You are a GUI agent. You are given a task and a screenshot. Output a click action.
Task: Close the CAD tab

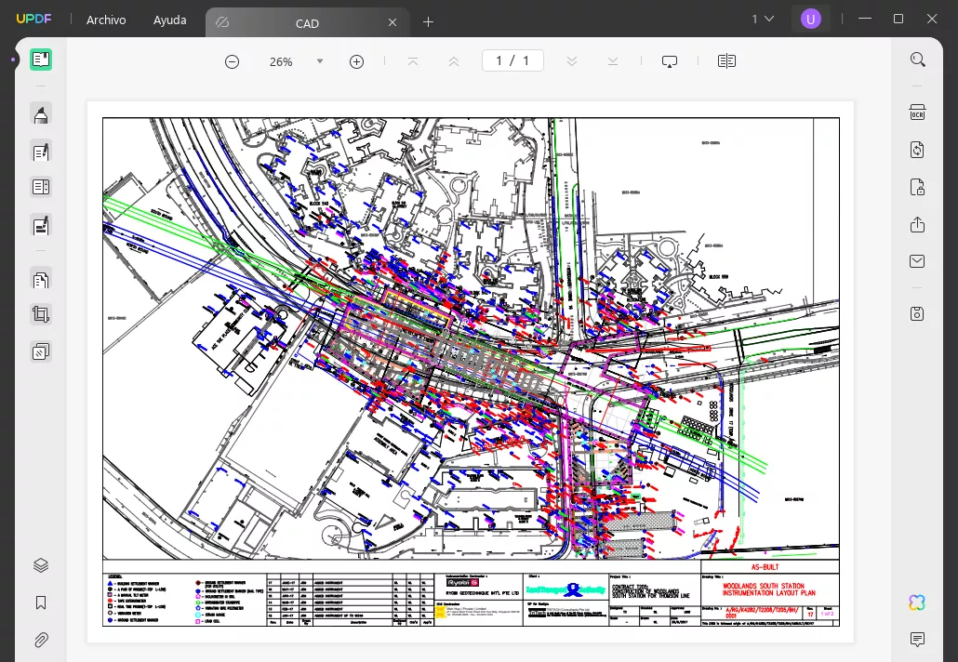pos(393,22)
